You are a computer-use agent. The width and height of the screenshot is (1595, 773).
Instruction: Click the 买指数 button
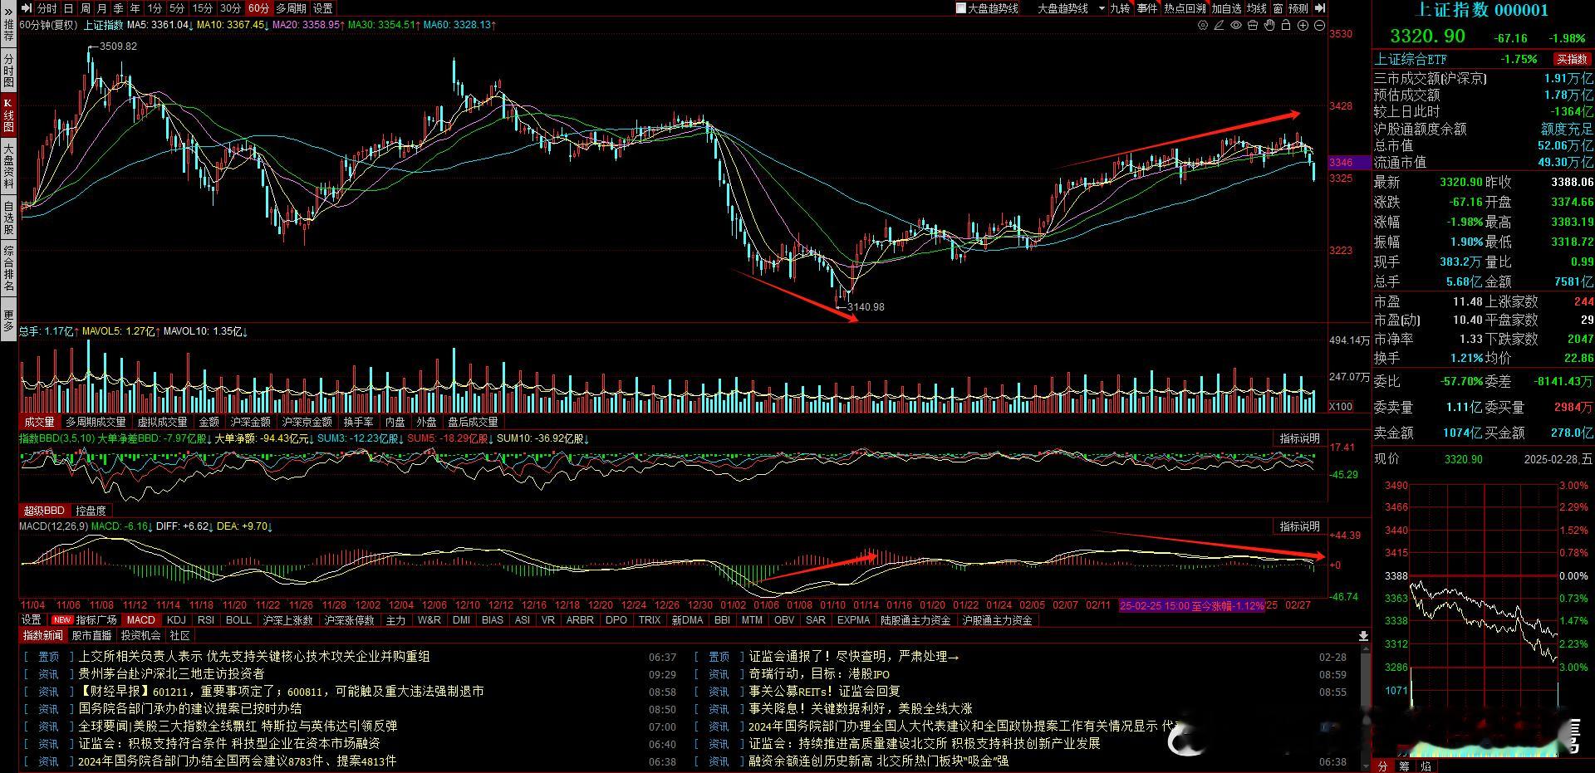(x=1573, y=59)
